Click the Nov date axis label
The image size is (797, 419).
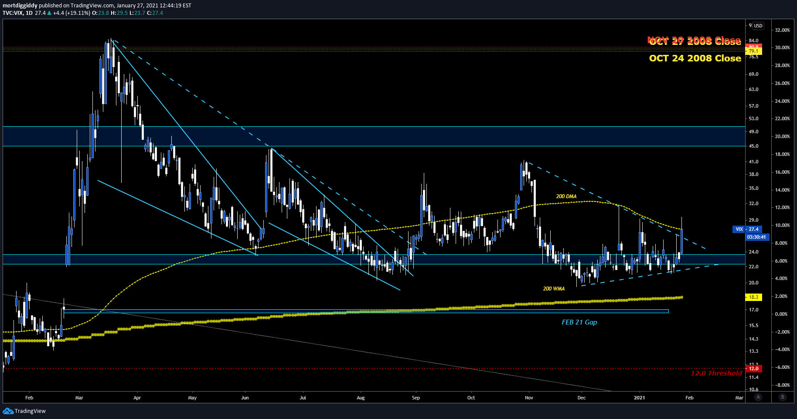pyautogui.click(x=529, y=398)
